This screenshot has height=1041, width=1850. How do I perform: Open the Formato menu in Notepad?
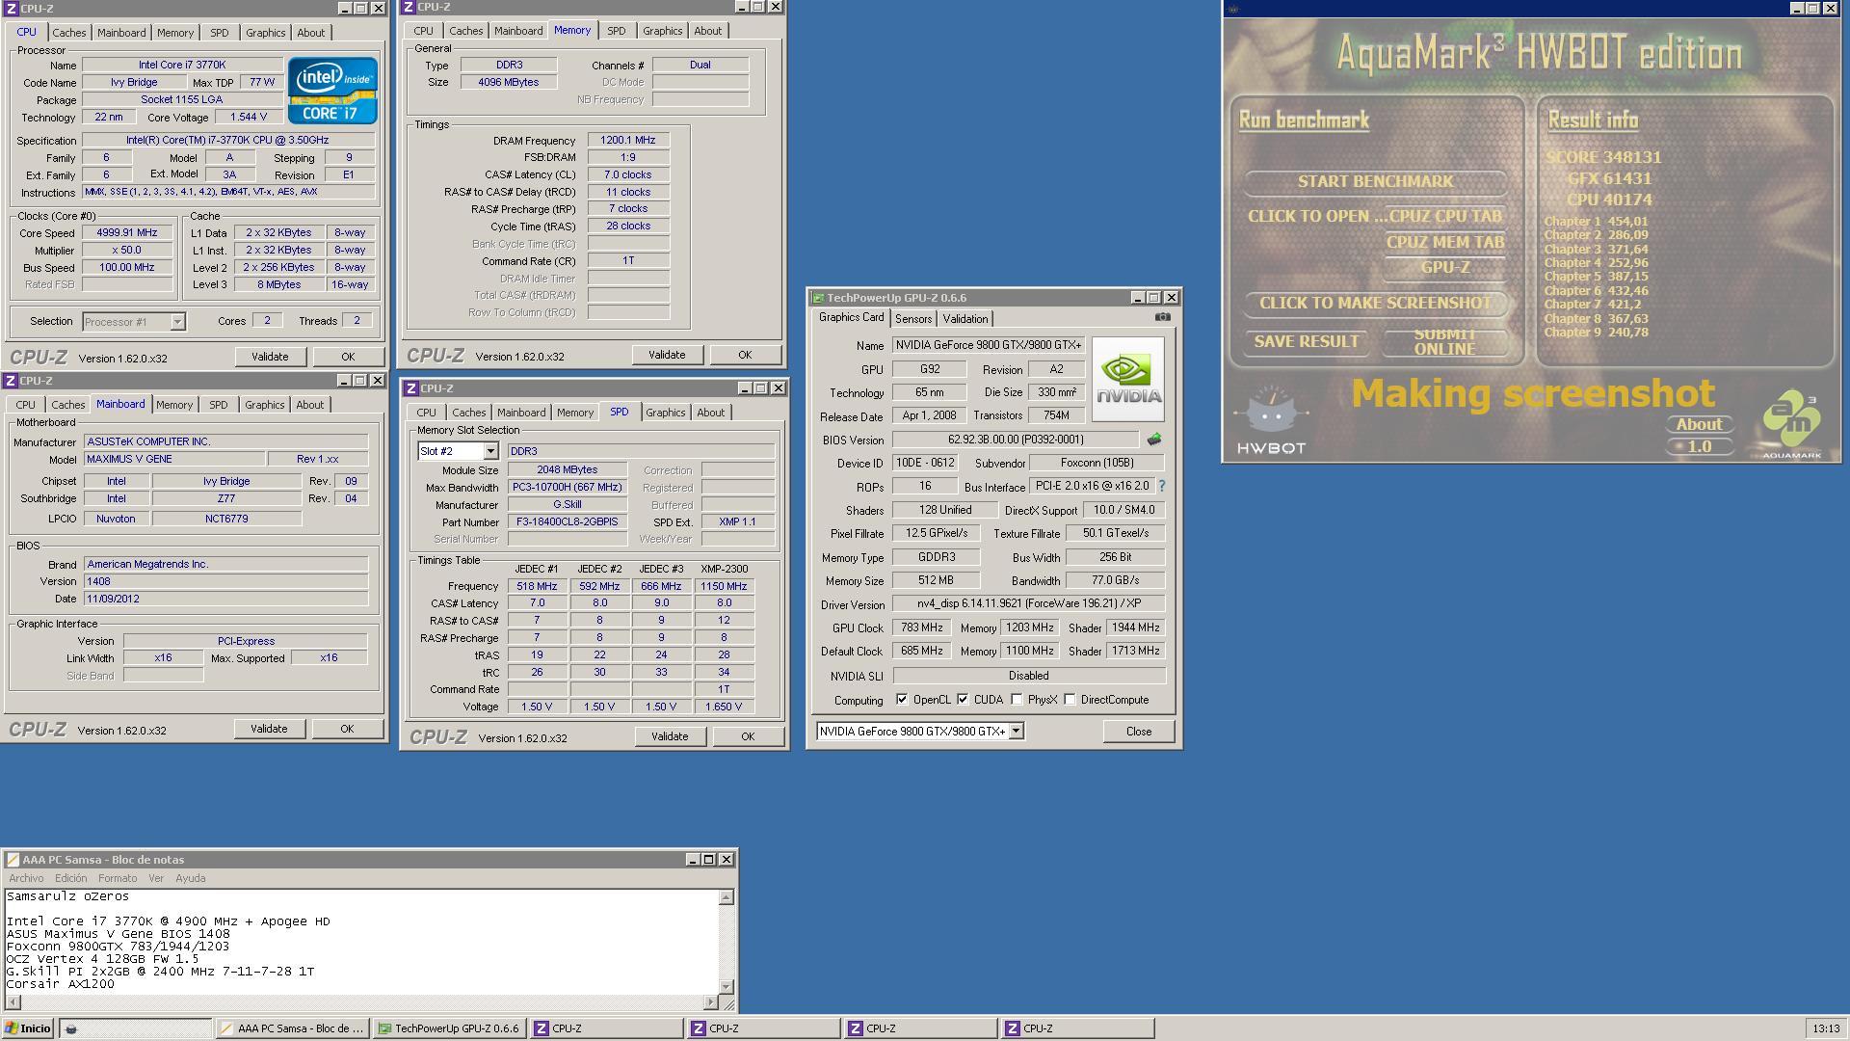pyautogui.click(x=118, y=878)
